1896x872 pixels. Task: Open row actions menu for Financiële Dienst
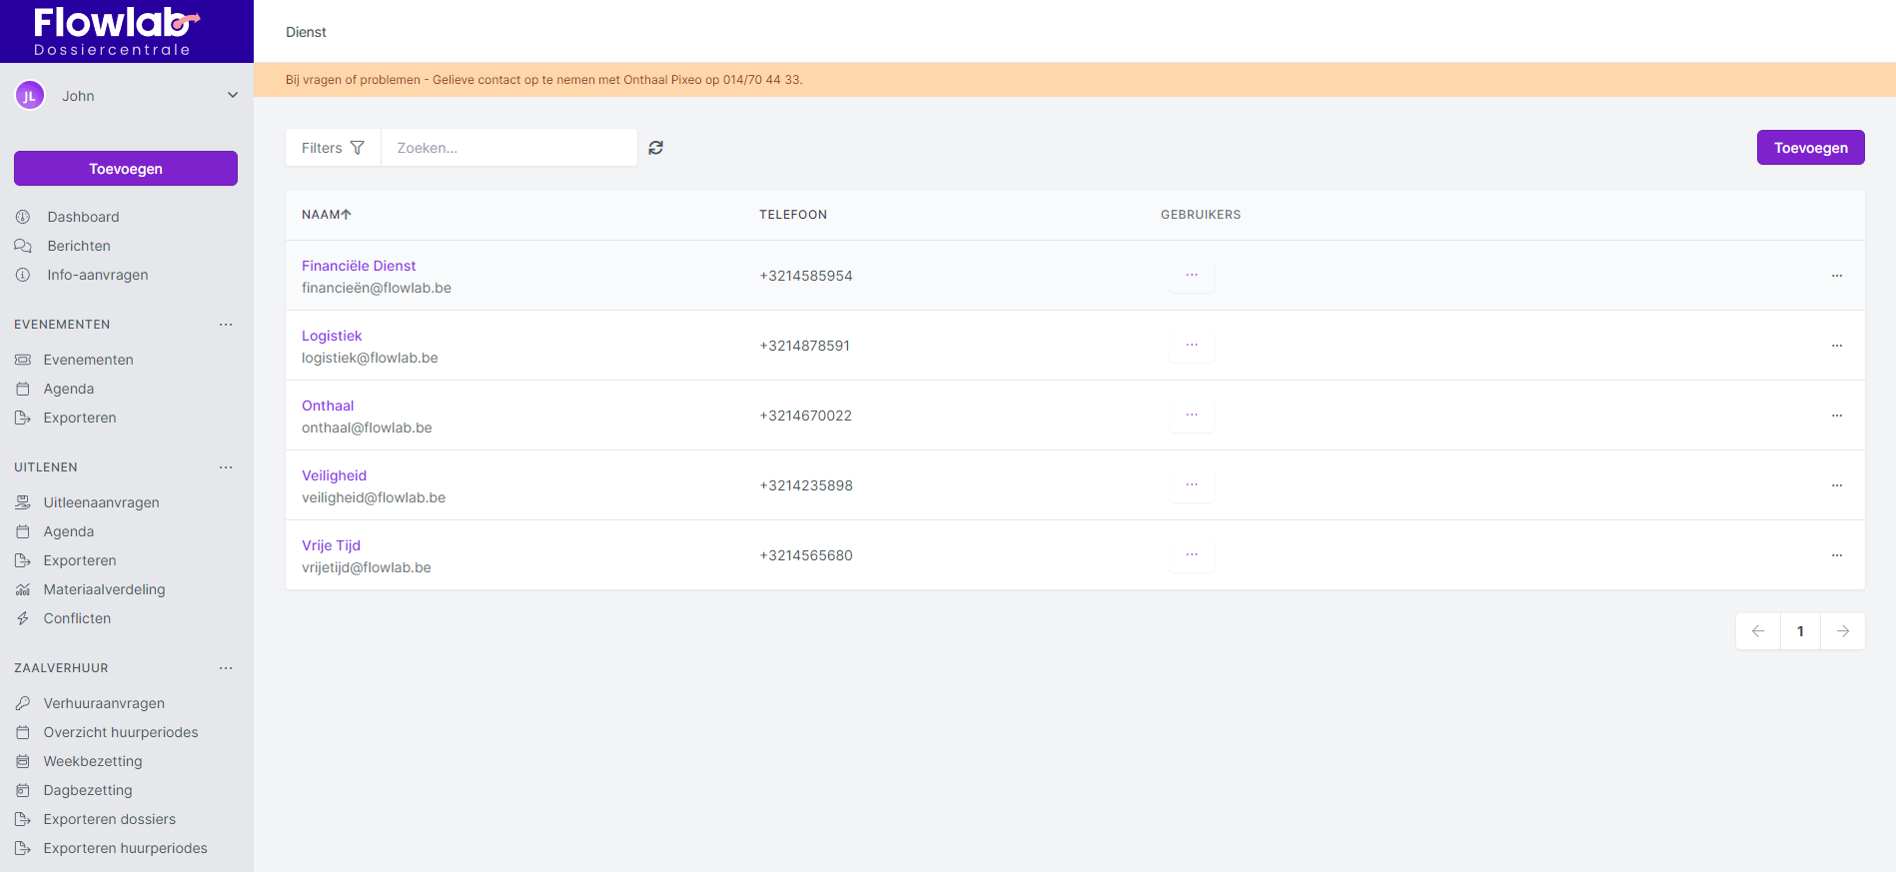click(x=1836, y=276)
